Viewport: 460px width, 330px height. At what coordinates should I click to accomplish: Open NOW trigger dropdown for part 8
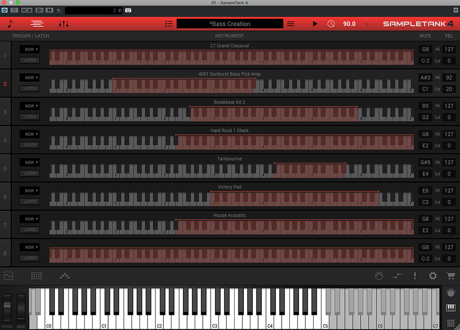tap(30, 247)
